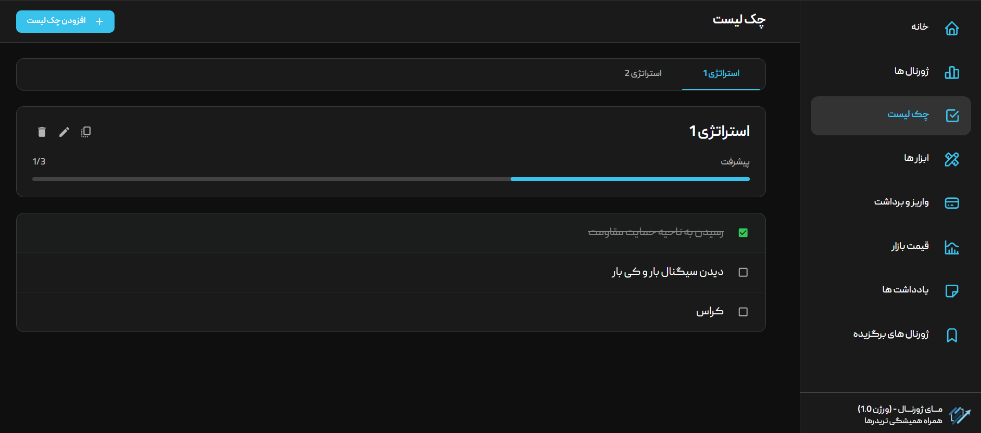Click the ژورنال ها bar chart icon
Viewport: 981px width, 433px height.
(951, 72)
